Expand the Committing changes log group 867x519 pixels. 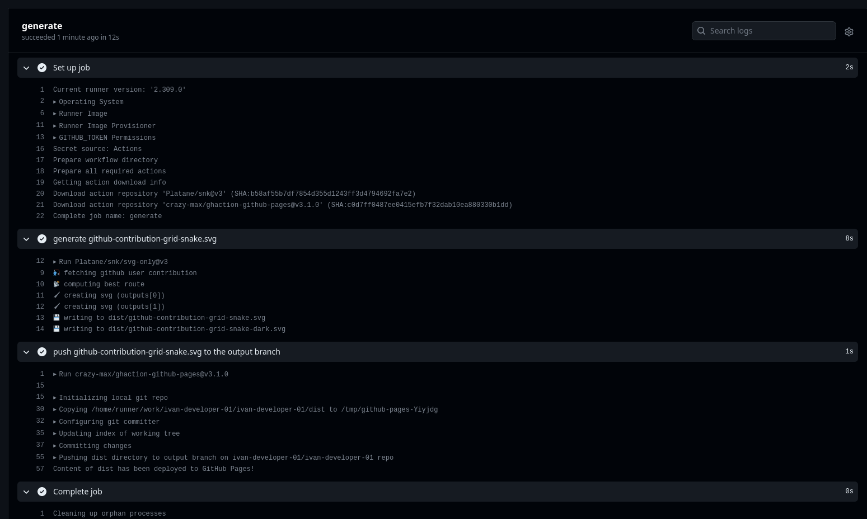coord(55,446)
